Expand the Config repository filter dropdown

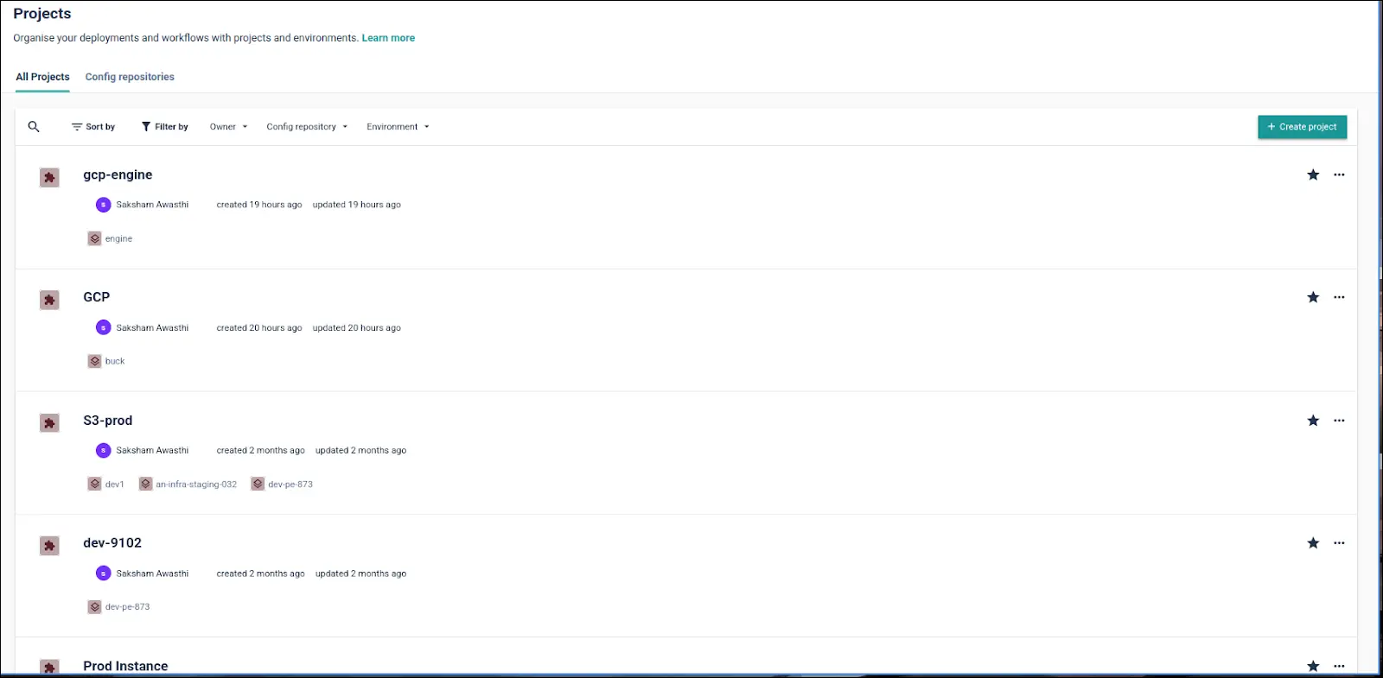coord(307,127)
